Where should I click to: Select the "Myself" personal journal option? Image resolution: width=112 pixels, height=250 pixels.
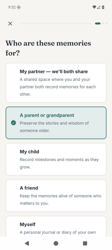56,226
